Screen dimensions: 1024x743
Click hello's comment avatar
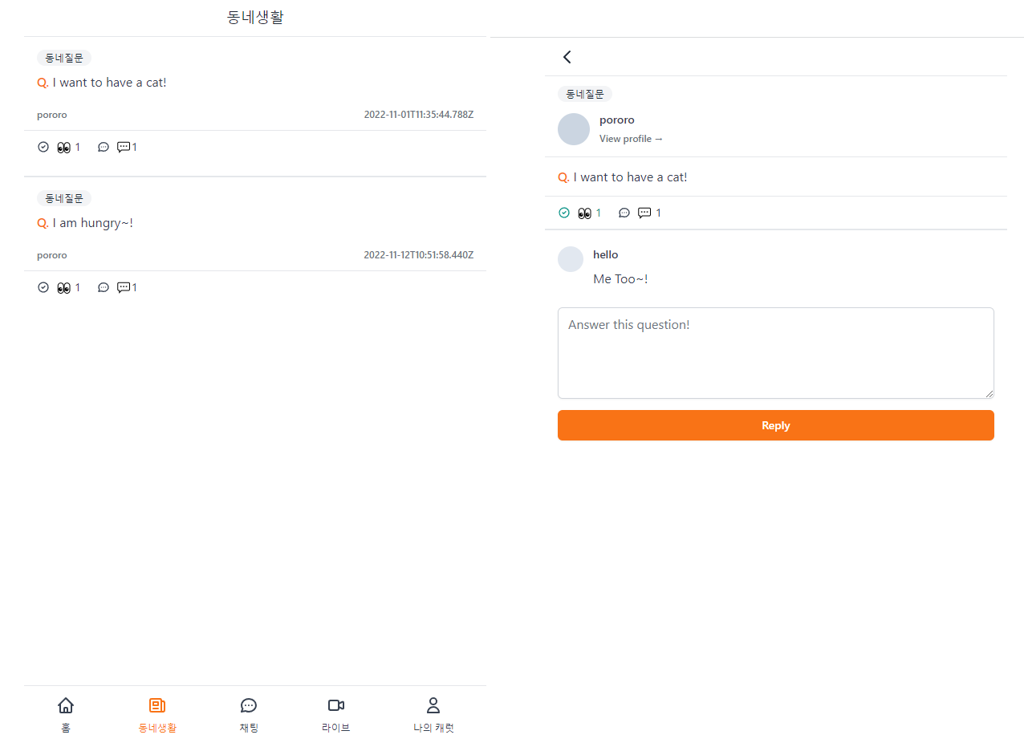(571, 259)
